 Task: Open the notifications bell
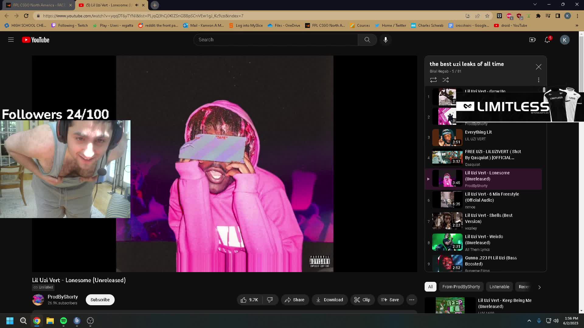[547, 40]
